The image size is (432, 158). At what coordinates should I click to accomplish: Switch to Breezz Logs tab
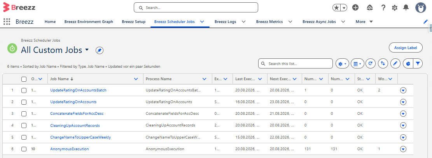point(226,21)
